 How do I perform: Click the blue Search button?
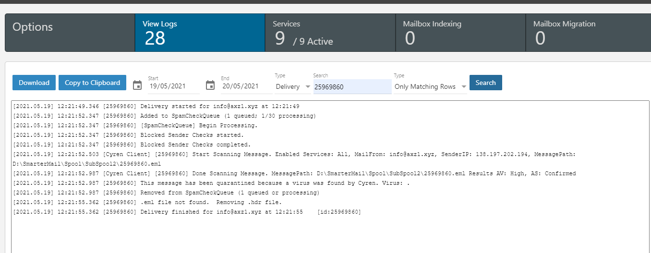point(485,83)
